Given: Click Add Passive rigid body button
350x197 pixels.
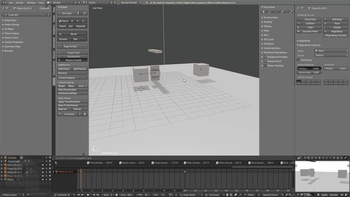Looking at the screenshot, I should tap(79, 69).
